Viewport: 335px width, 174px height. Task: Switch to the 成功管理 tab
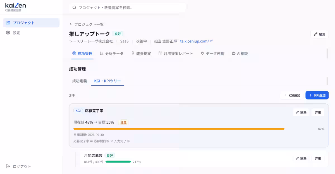tap(82, 54)
